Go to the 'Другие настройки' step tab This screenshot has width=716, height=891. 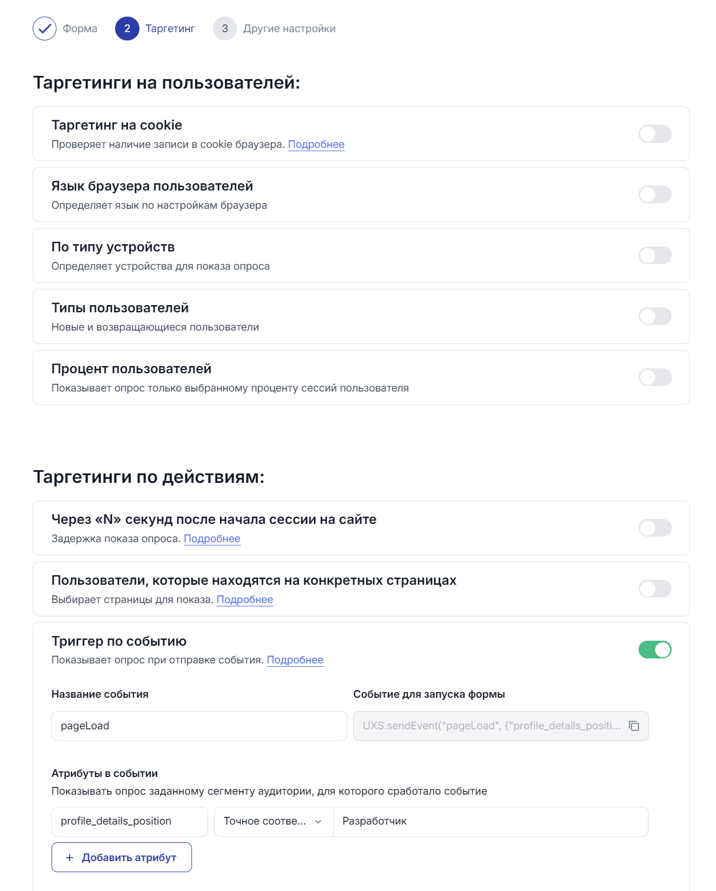pos(289,29)
